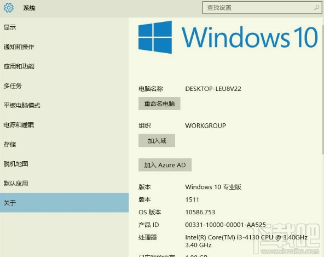Go to 脱机地图 settings

[64, 163]
